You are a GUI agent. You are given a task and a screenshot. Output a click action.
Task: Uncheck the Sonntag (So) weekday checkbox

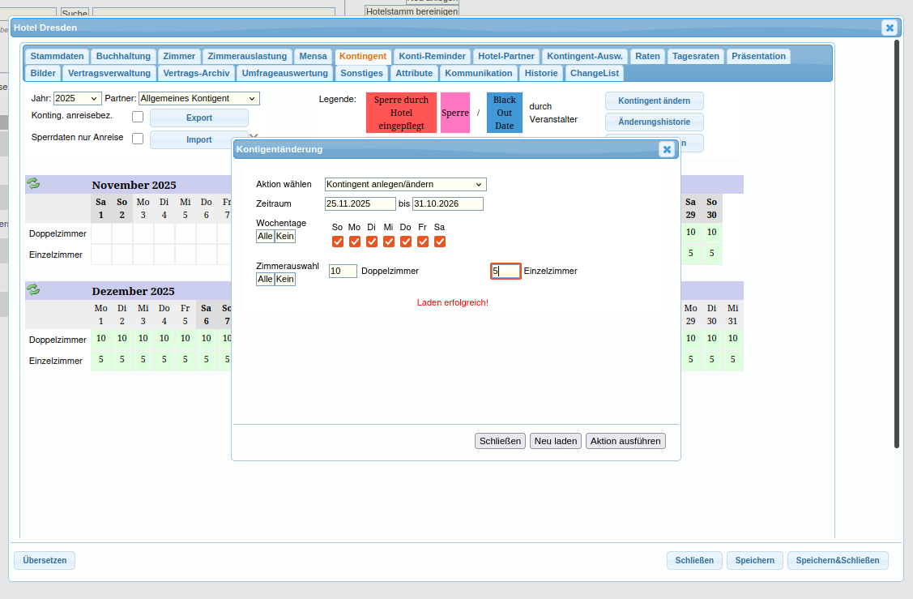point(338,242)
